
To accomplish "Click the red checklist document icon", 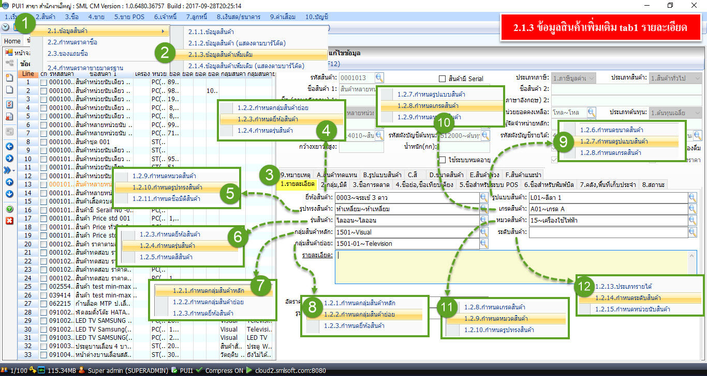I will 9,104.
